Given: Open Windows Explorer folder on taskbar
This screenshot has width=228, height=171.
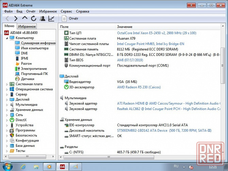Looking at the screenshot, I should coord(36,167).
